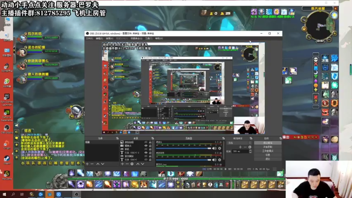Open scene transition type dropdown
Viewport: 352px width, 198px height.
tap(240, 143)
